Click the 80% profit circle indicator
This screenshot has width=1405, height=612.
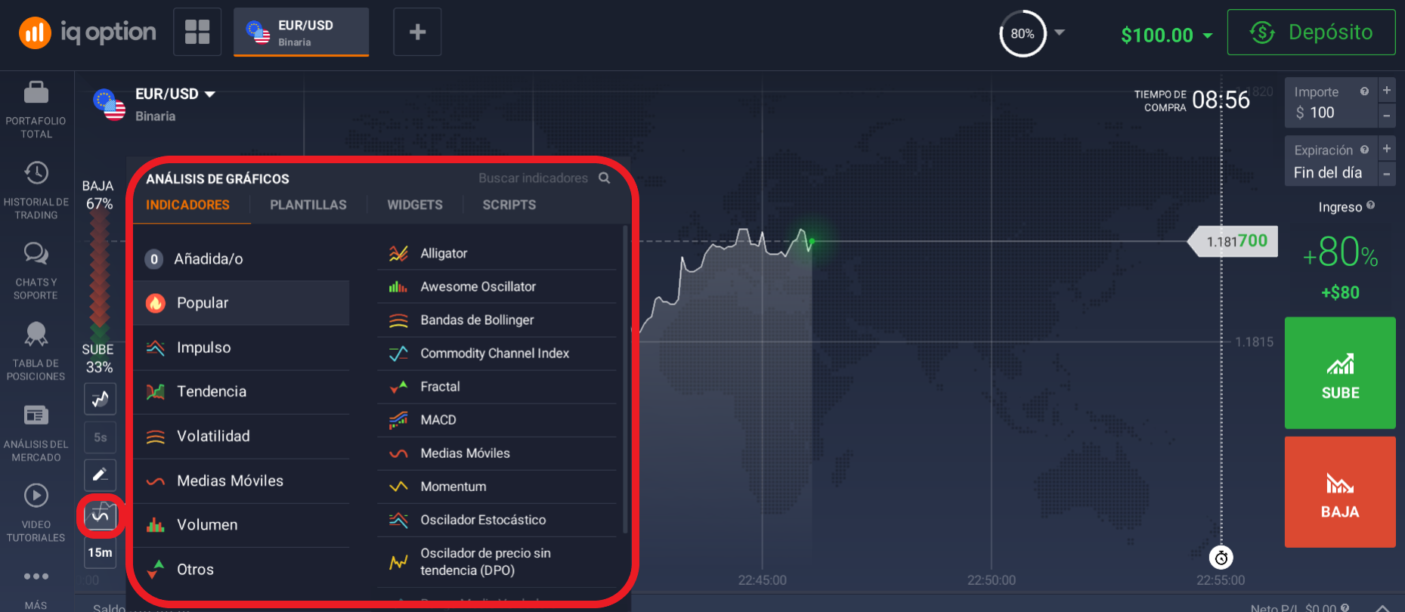coord(1023,33)
